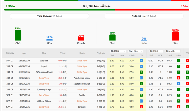Screen dimensions: 189x111
Task: Click the T result badge in Sporting de Gijon row
Action: (141, 84)
